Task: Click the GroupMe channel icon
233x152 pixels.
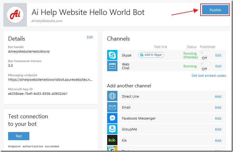Action: 112,129
